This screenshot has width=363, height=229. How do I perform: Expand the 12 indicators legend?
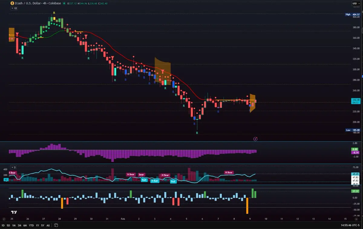14,8
